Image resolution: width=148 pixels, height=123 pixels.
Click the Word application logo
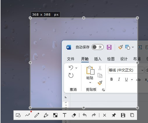click(x=69, y=47)
